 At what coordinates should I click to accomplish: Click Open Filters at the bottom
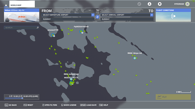click(x=50, y=105)
